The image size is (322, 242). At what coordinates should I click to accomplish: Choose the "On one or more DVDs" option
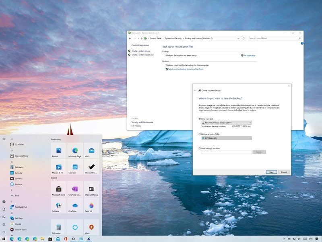tap(200, 134)
